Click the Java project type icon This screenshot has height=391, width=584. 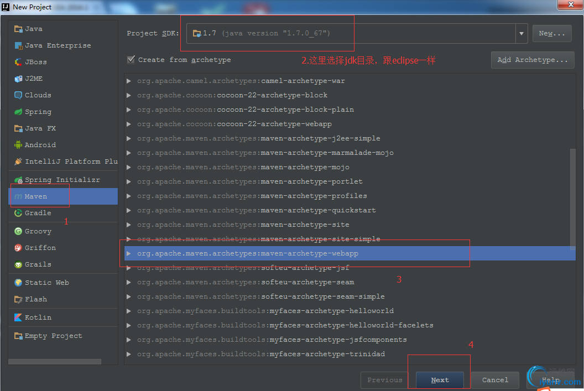coord(18,29)
